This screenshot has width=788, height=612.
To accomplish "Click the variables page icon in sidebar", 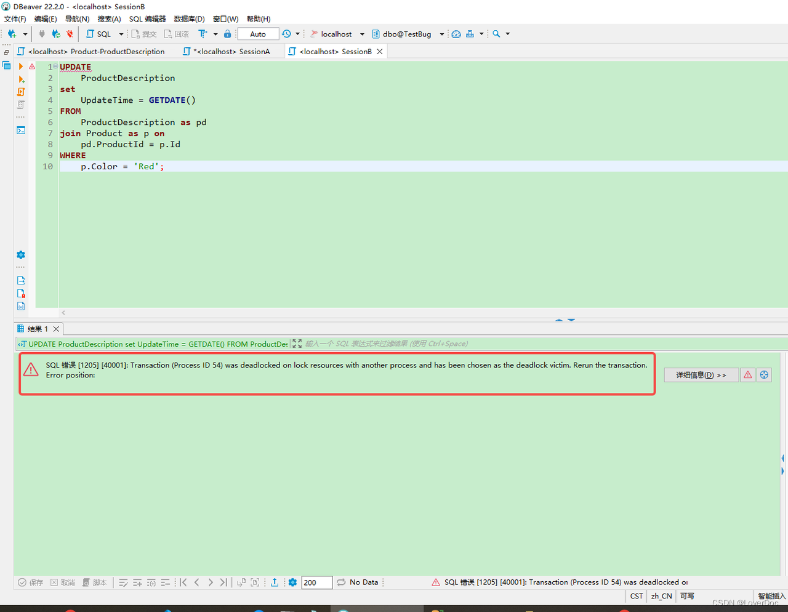I will pyautogui.click(x=21, y=306).
